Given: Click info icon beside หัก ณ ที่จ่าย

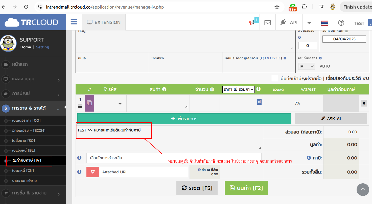Looking at the screenshot, I should pos(199,169).
